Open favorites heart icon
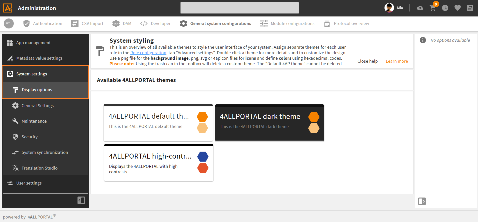This screenshot has width=478, height=222. 457,8
